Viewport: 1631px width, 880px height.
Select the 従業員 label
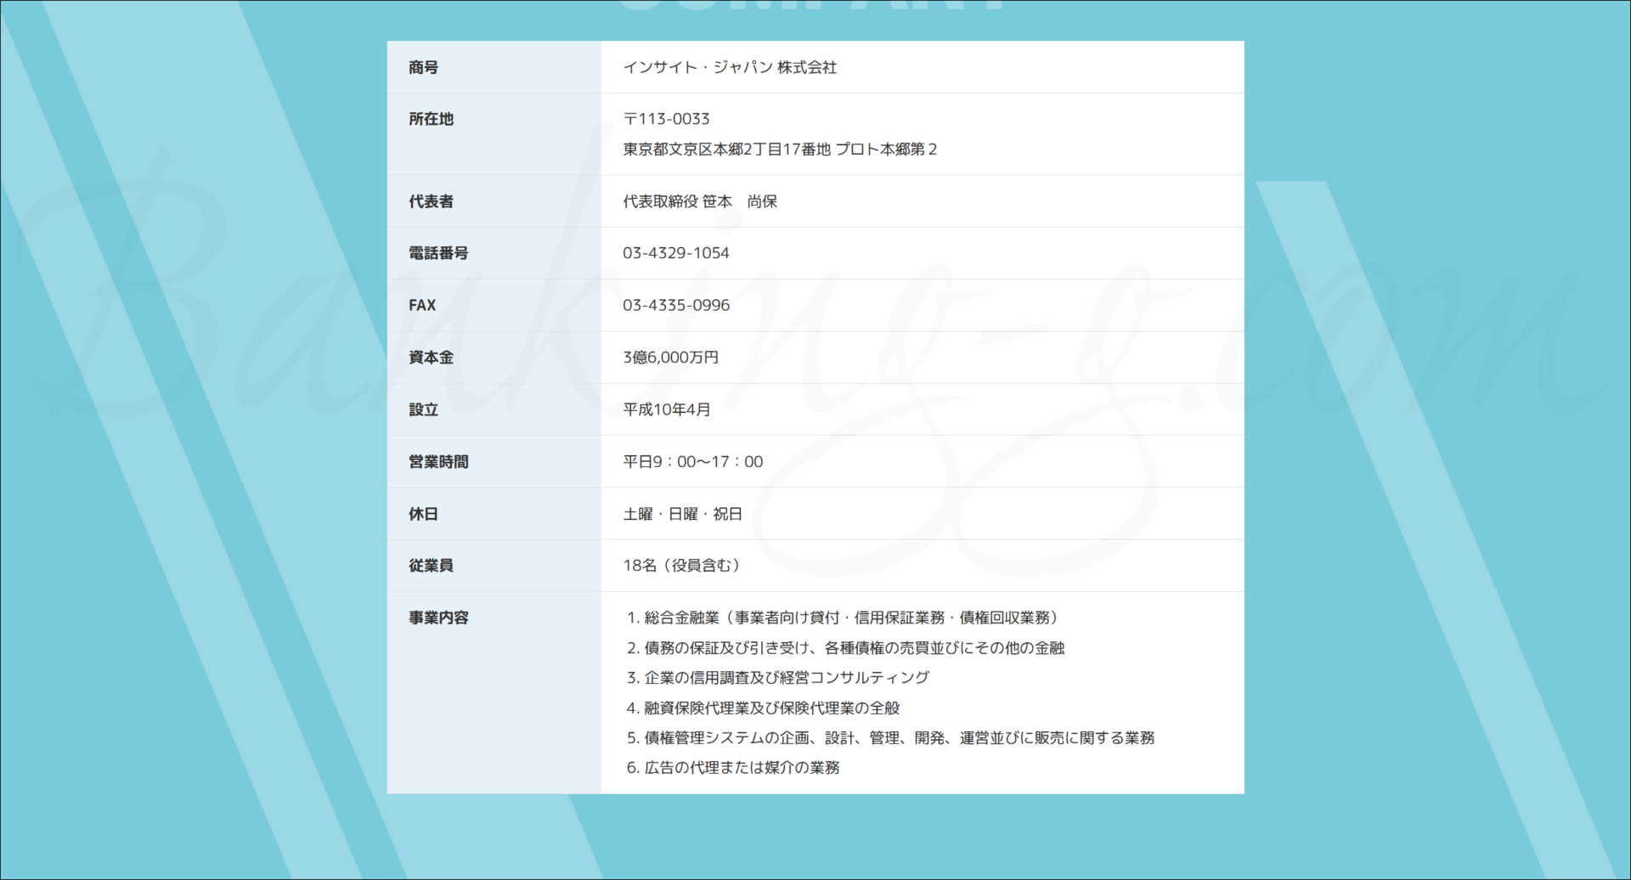click(431, 566)
